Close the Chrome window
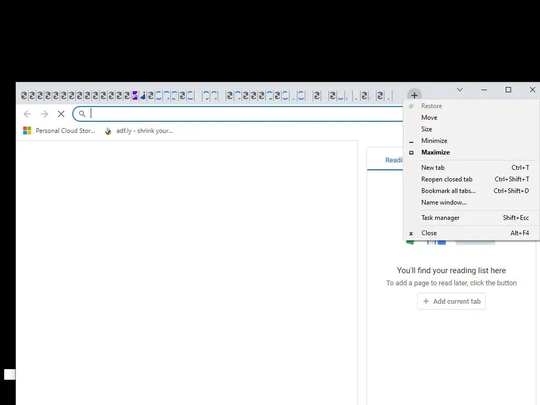540x405 pixels. [532, 90]
